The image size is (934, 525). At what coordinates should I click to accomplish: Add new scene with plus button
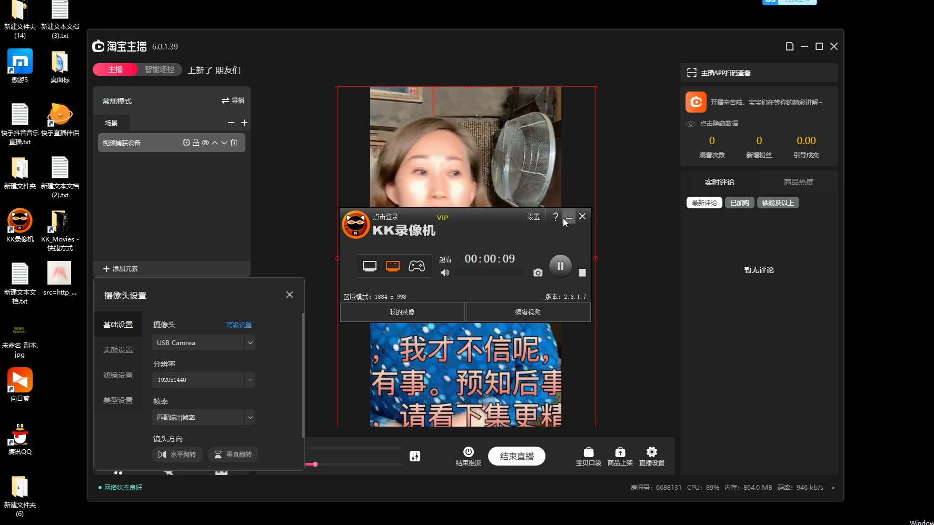coord(244,123)
